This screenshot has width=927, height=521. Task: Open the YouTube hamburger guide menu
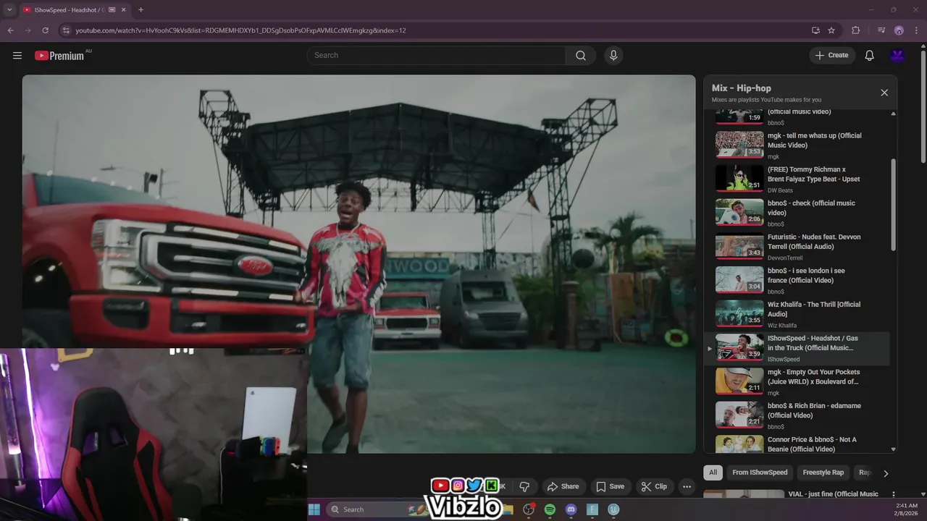[x=17, y=55]
